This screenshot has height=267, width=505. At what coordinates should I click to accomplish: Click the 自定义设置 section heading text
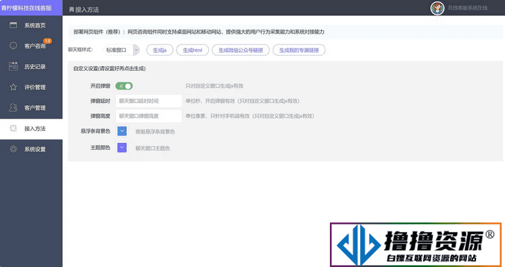[x=110, y=69]
